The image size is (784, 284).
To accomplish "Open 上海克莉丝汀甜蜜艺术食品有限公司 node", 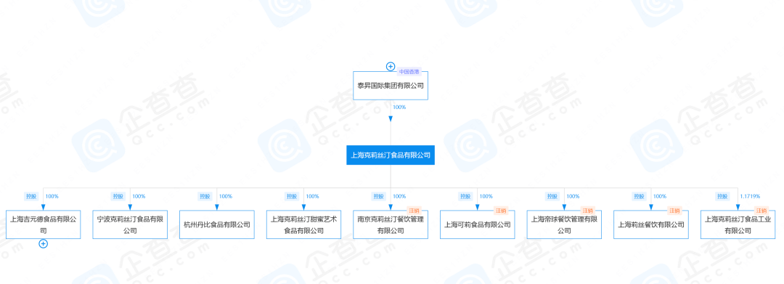I will click(304, 224).
